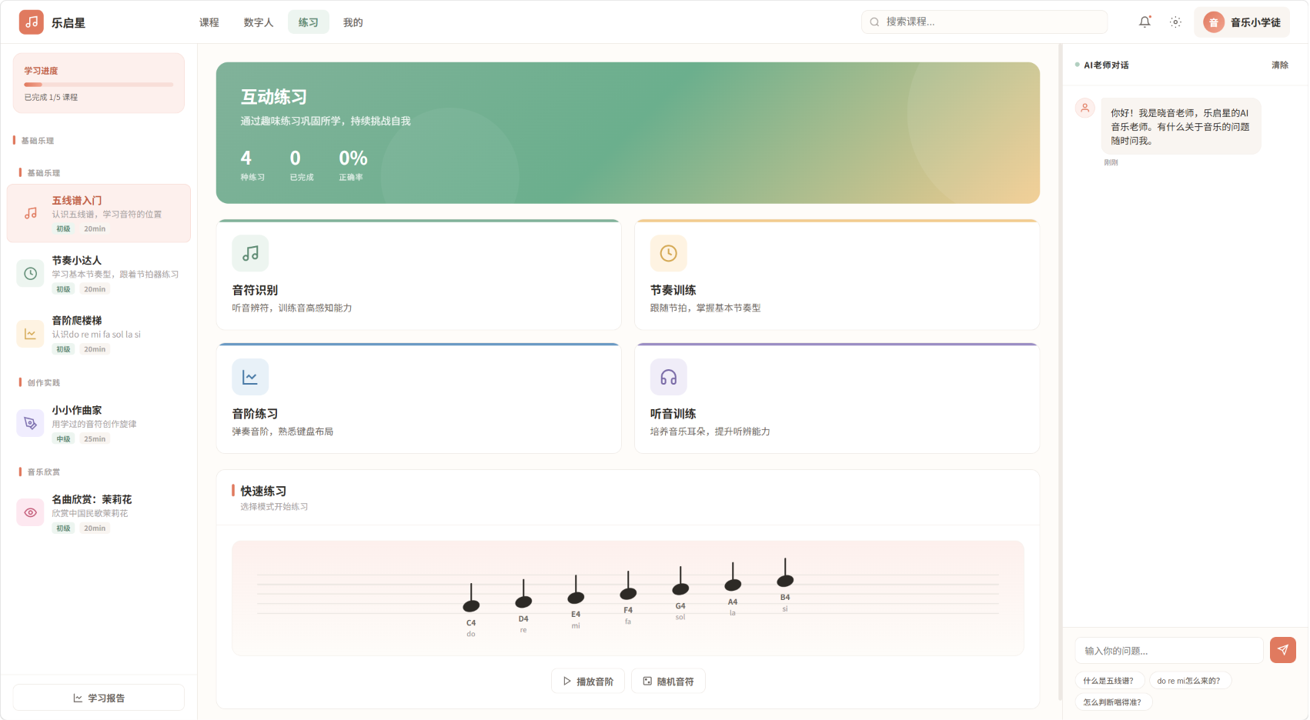Image resolution: width=1310 pixels, height=720 pixels.
Task: Open the notifications bell
Action: [1145, 22]
